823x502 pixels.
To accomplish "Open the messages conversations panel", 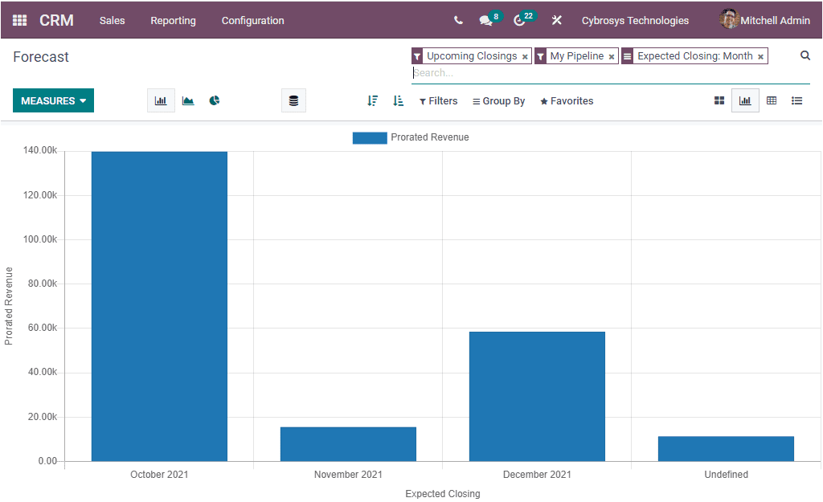I will tap(485, 20).
